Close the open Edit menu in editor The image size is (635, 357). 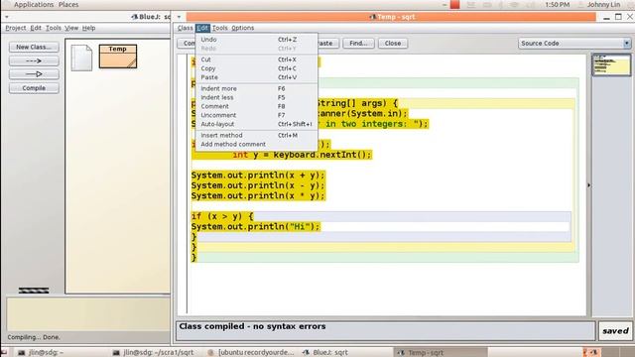(x=202, y=28)
